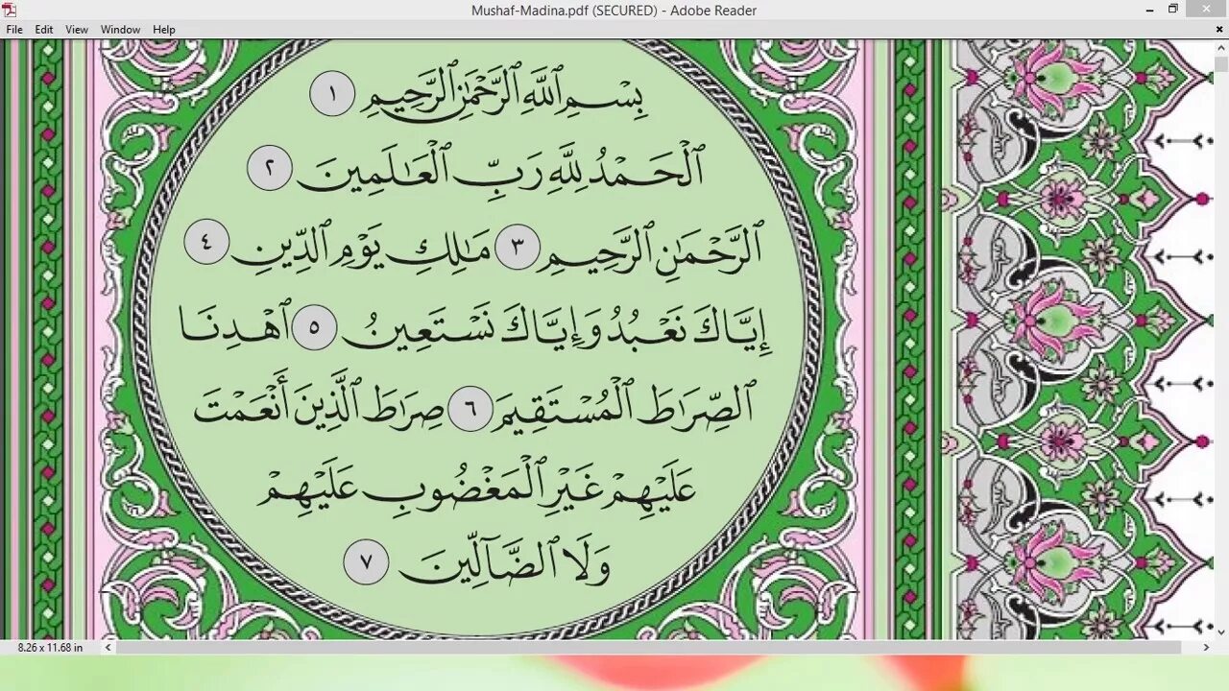Click verse marker number 6
This screenshot has width=1229, height=691.
pos(470,408)
